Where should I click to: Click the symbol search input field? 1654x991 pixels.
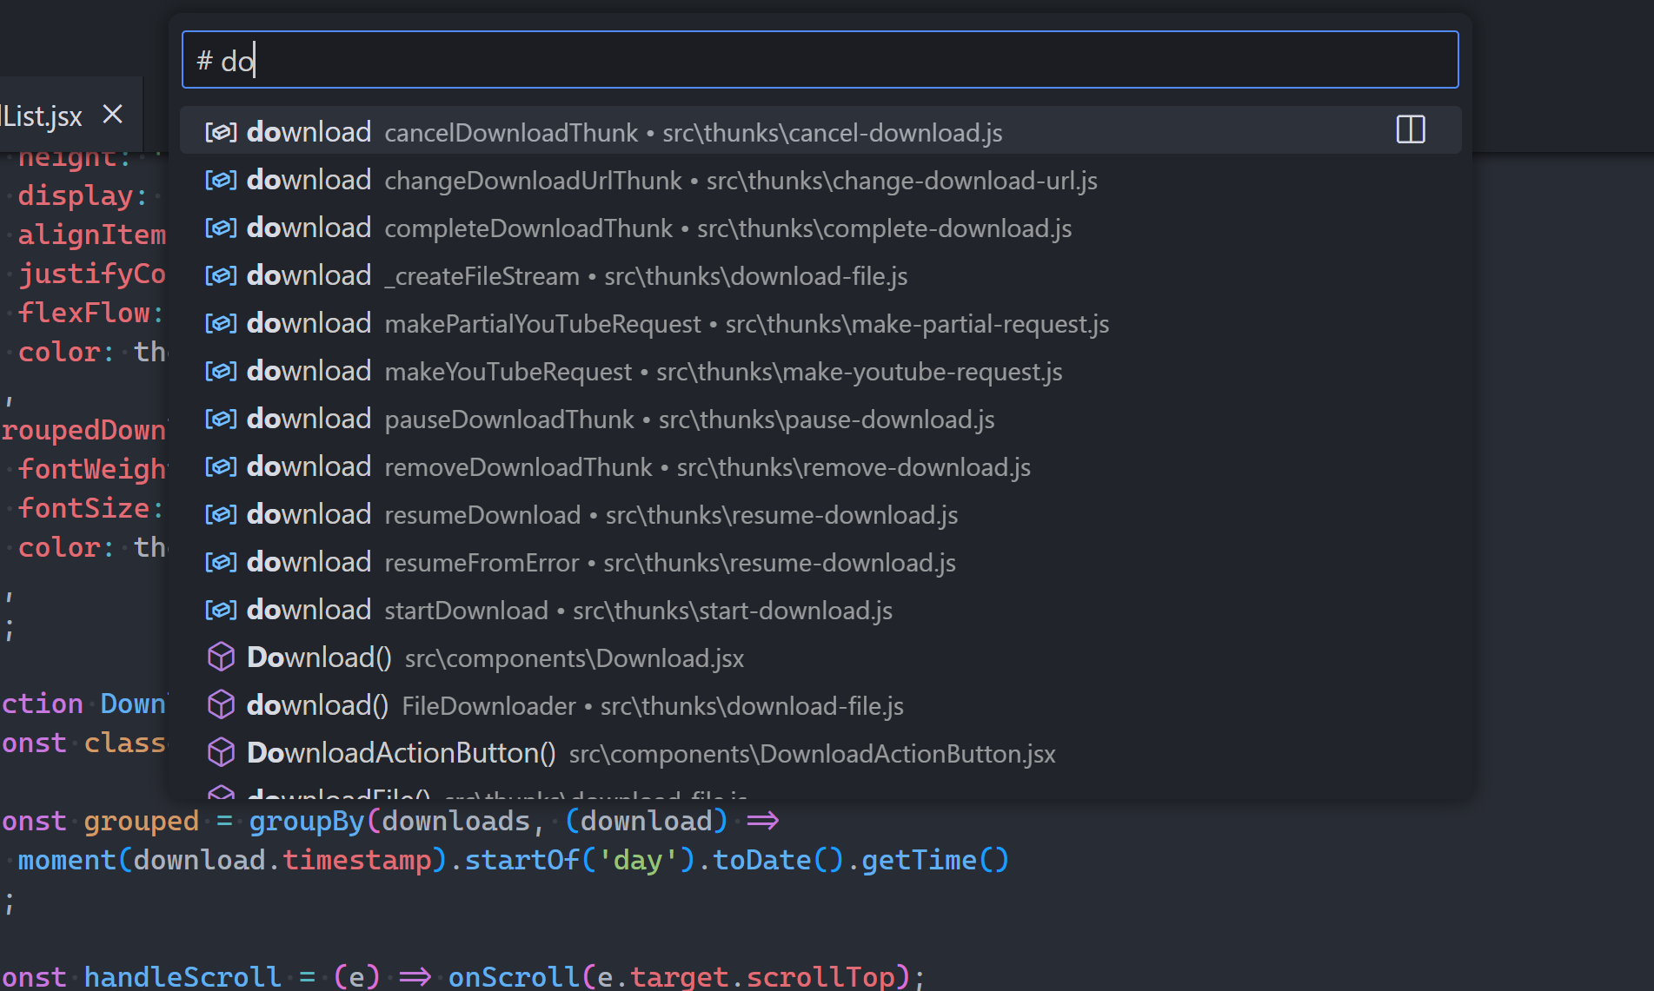pos(819,60)
